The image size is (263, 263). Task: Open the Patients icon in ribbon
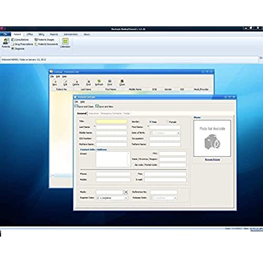click(x=6, y=43)
